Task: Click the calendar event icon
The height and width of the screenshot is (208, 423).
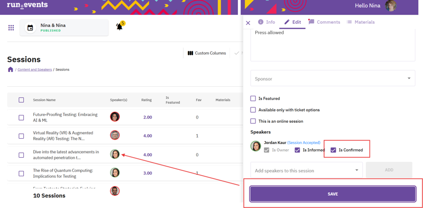Action: pyautogui.click(x=30, y=28)
